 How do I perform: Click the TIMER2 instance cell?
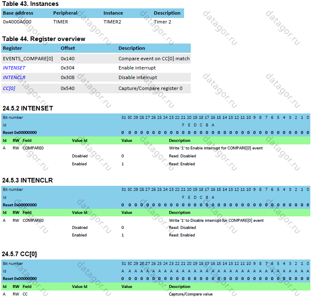pos(112,22)
